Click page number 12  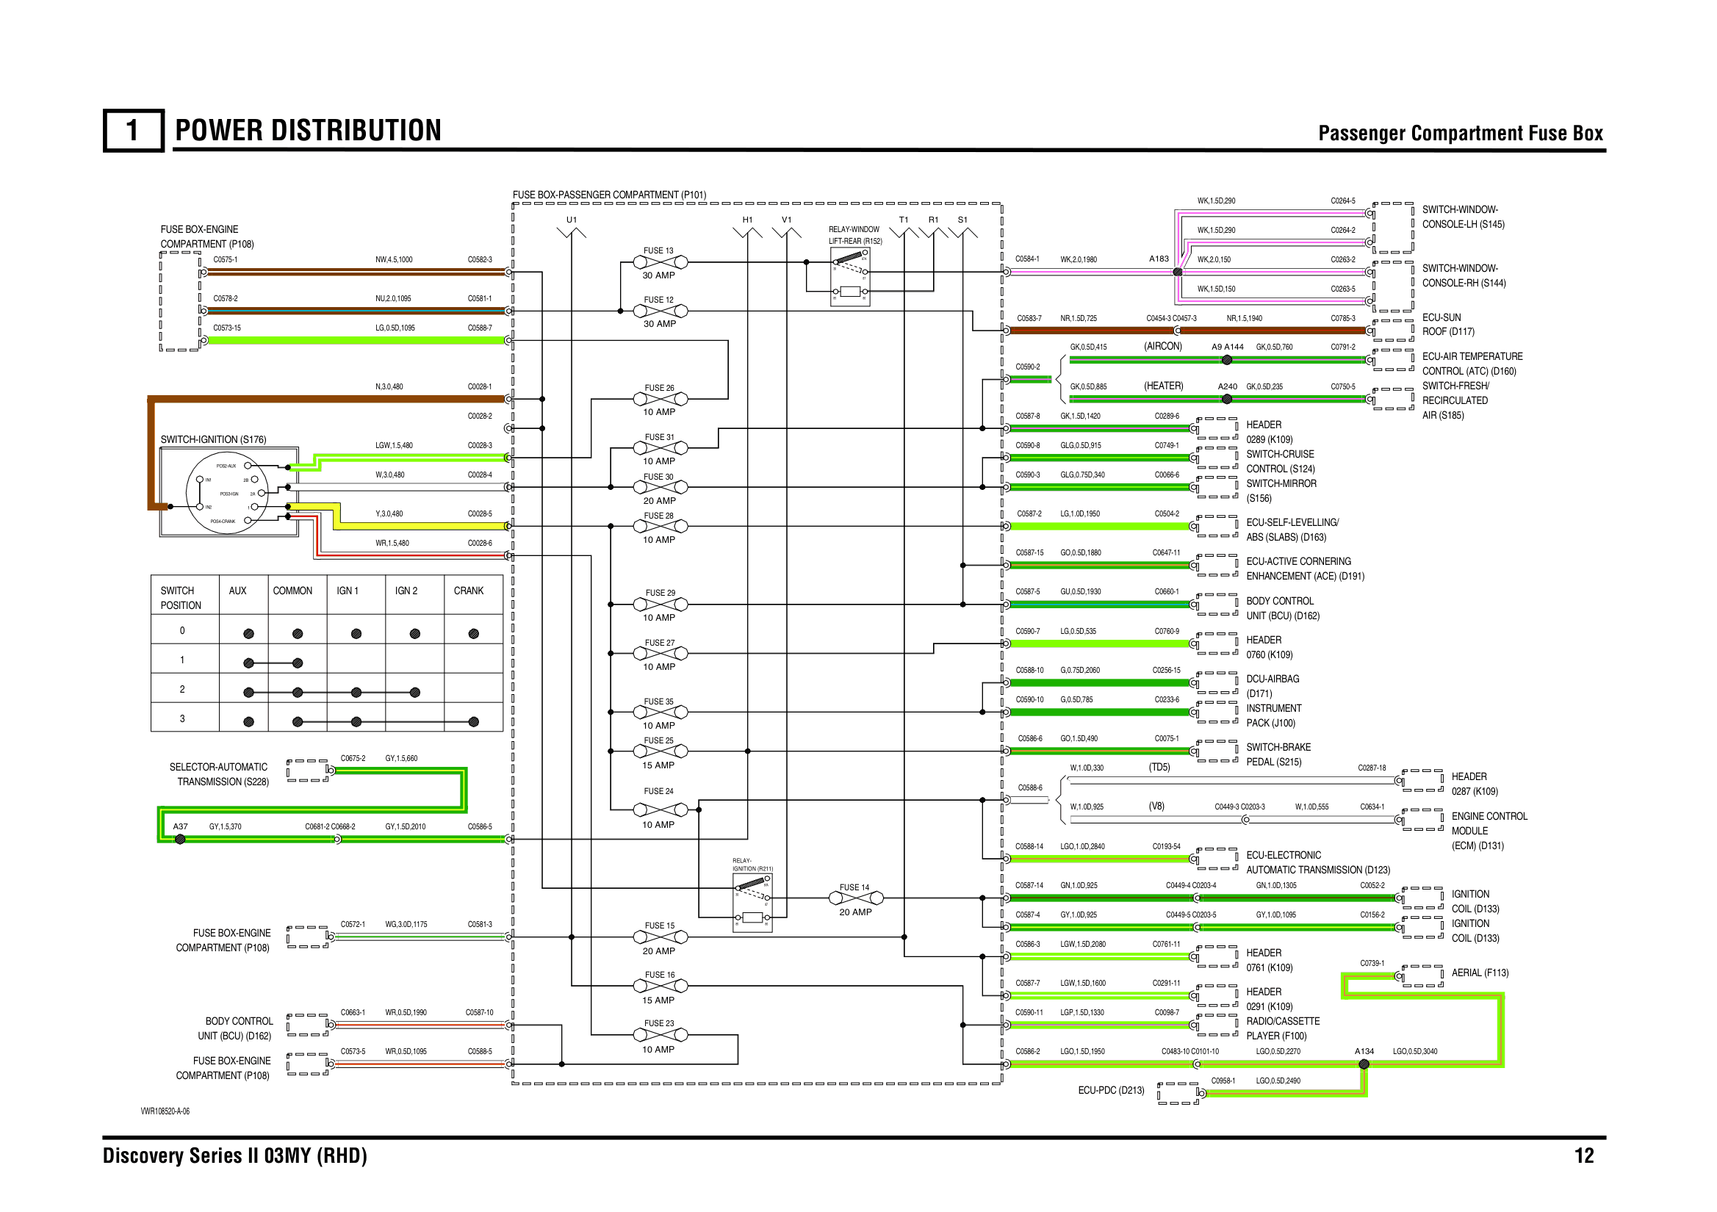(1584, 1156)
